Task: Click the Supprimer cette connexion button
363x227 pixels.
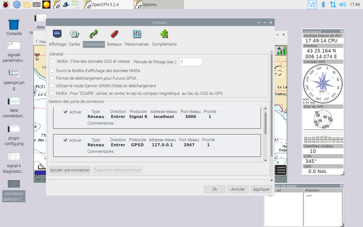Action: pos(118,170)
